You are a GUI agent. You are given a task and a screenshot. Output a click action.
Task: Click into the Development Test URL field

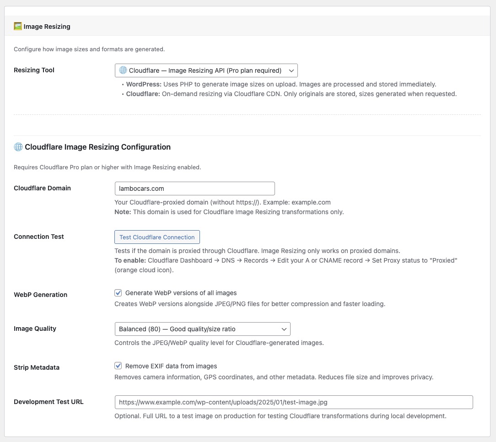pos(293,402)
